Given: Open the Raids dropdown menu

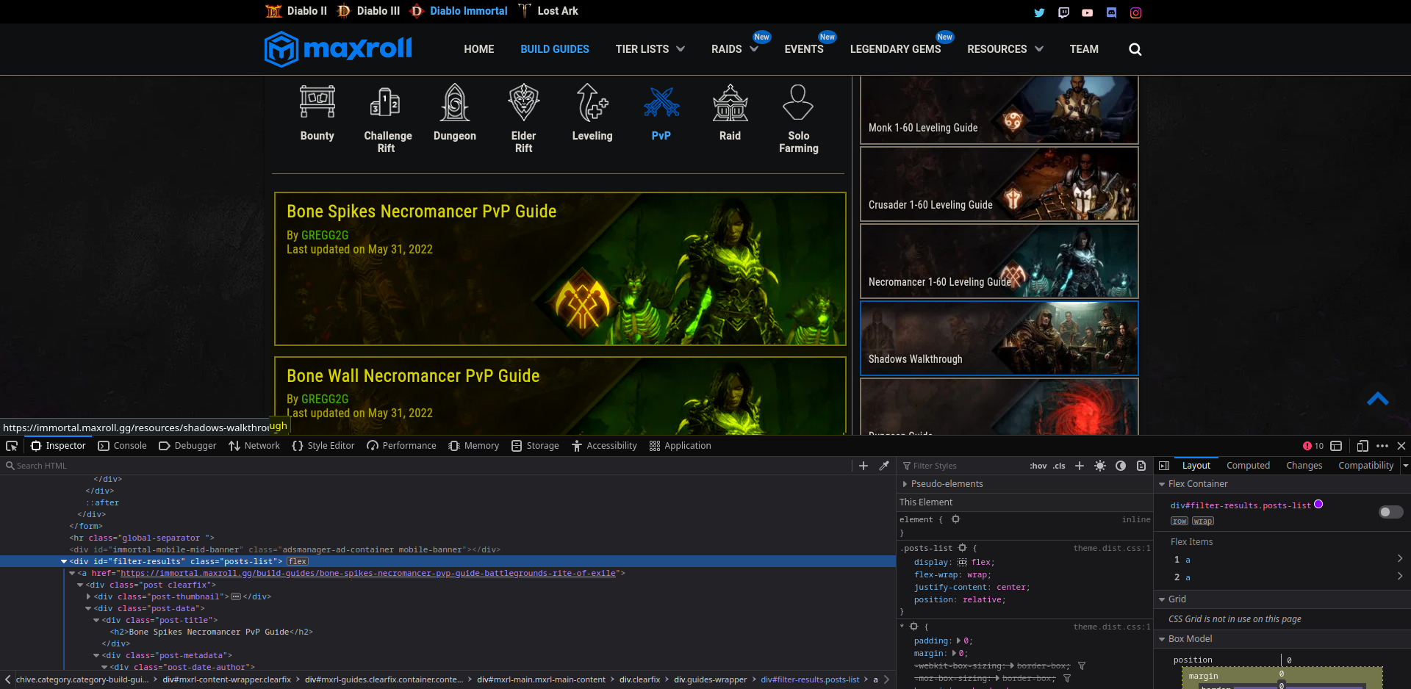Looking at the screenshot, I should pyautogui.click(x=734, y=49).
